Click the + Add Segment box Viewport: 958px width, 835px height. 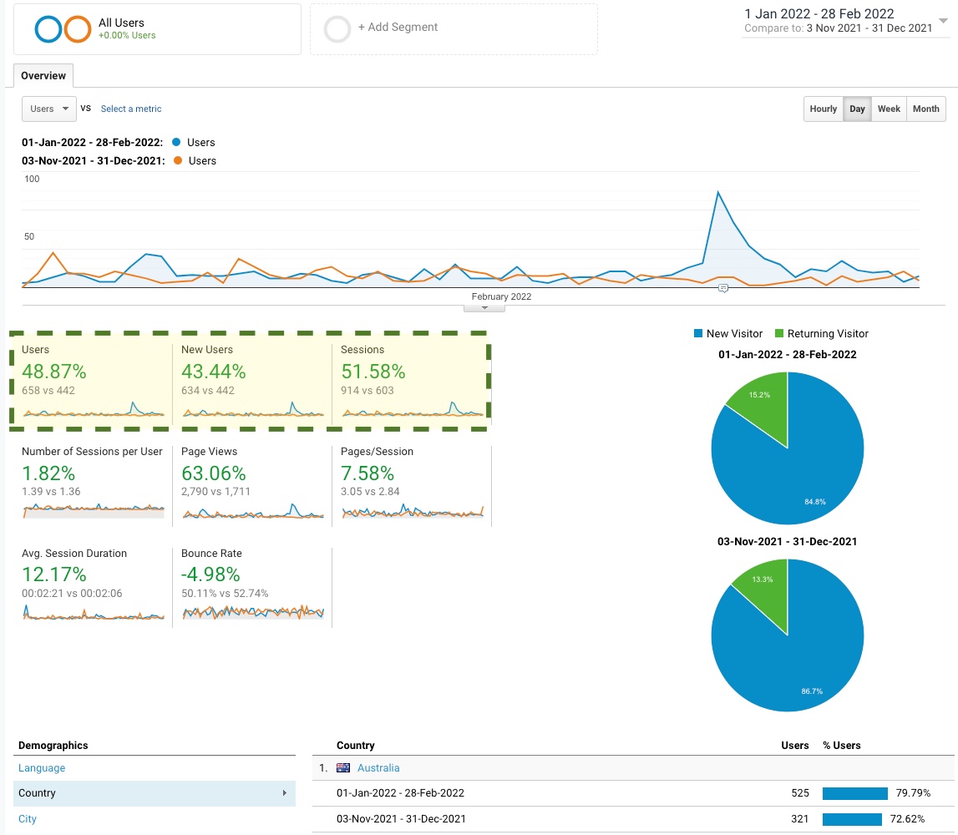tap(454, 28)
